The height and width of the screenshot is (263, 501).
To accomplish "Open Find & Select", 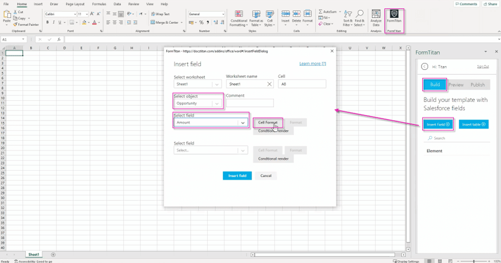I will pos(359,18).
